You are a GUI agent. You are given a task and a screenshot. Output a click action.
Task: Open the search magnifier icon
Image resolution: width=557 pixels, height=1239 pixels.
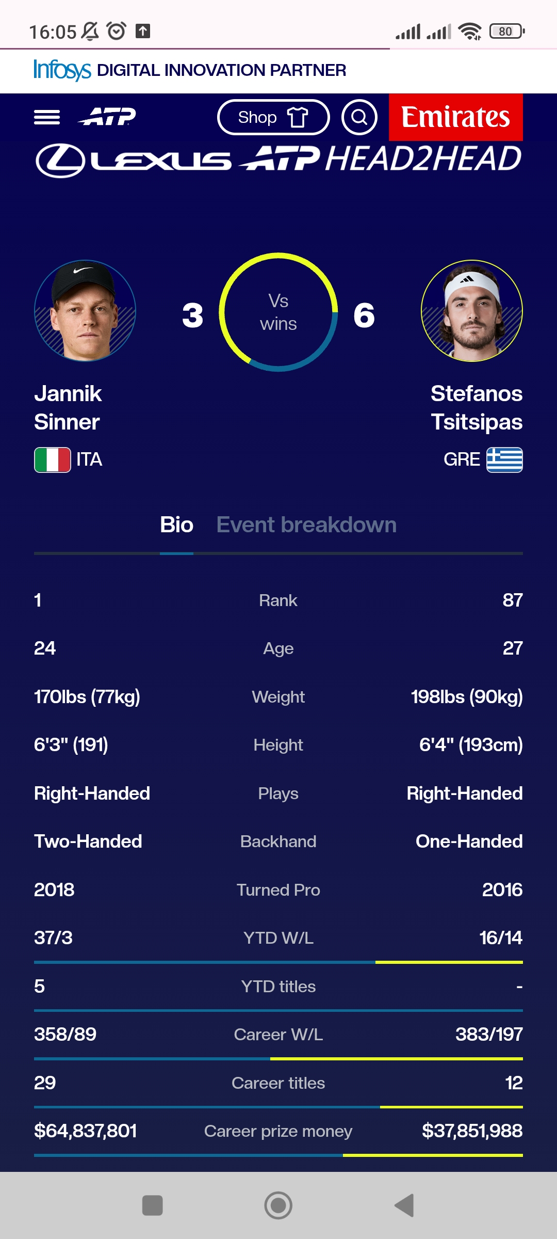tap(359, 117)
